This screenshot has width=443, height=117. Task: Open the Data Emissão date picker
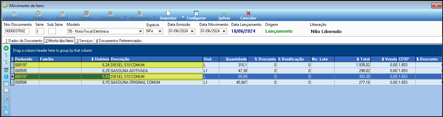coord(192,31)
